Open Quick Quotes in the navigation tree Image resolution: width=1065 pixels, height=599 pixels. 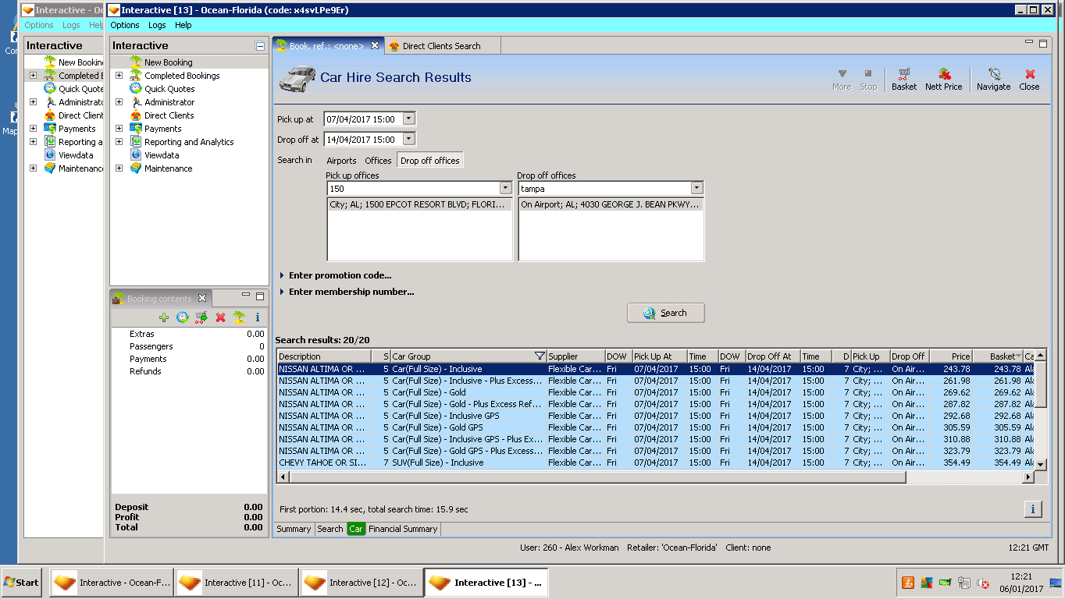[169, 89]
